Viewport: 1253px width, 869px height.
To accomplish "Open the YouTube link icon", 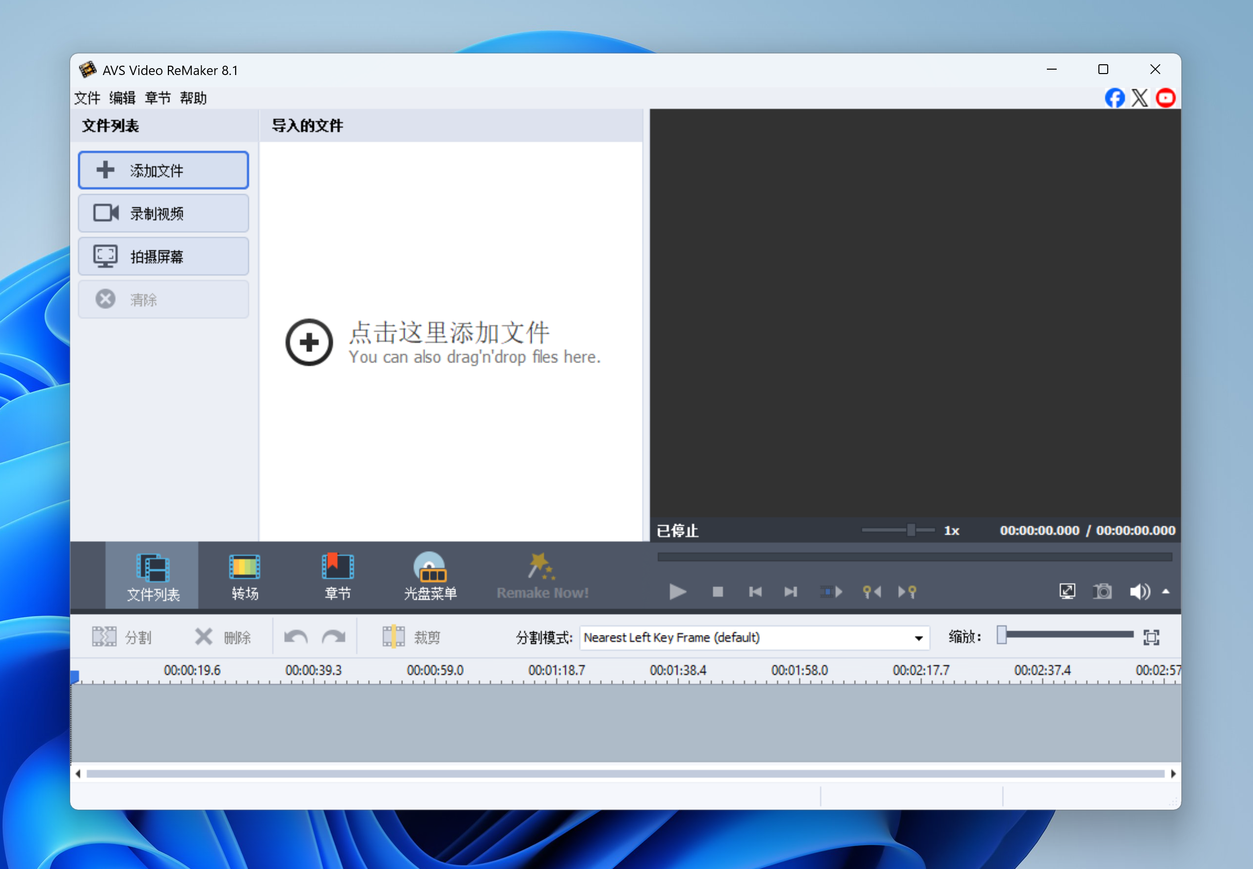I will point(1166,98).
